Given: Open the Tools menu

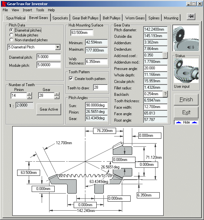Looking at the screenshot, I should (40, 10).
